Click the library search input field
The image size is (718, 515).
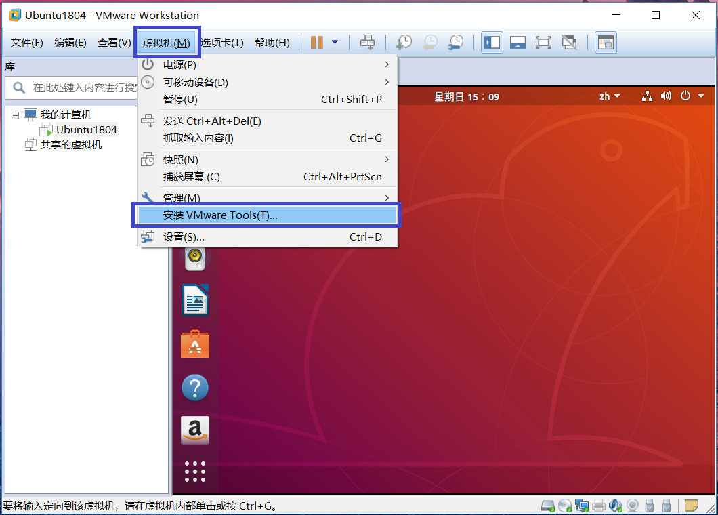pos(71,87)
